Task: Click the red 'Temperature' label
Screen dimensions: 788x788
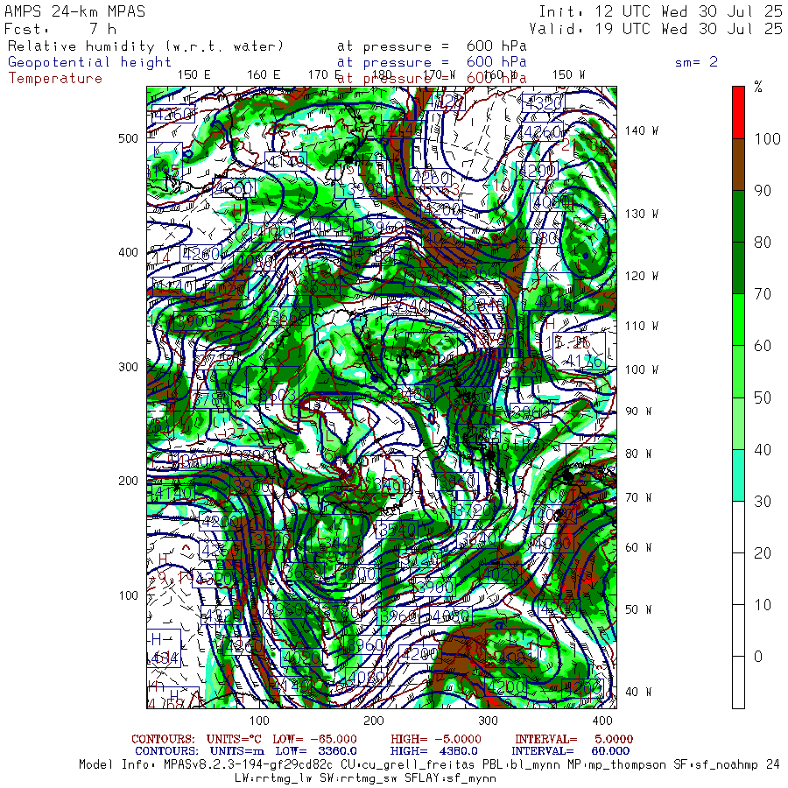Action: pos(55,79)
